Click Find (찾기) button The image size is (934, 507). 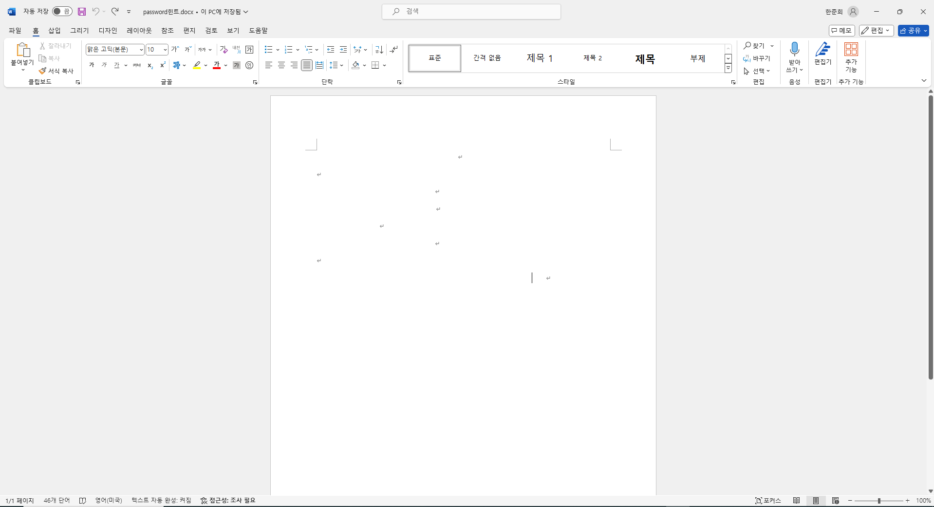[754, 46]
